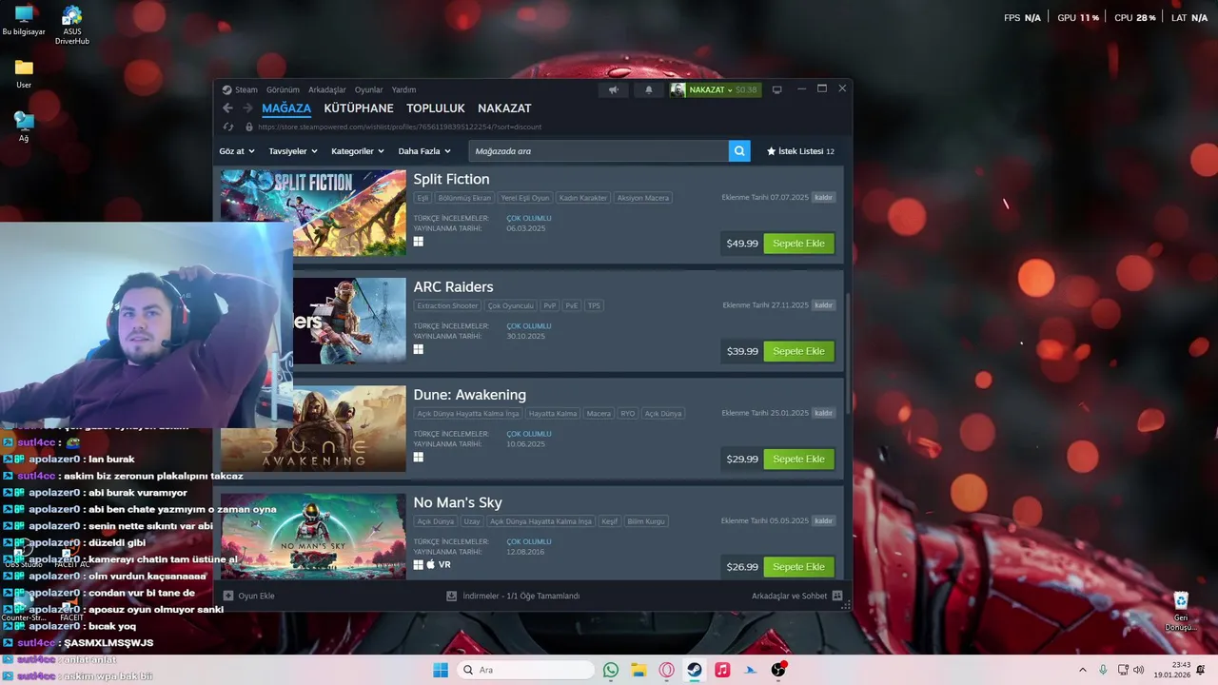Screen dimensions: 1218x685
Task: Click the Extraction Shooter tag
Action: tap(447, 305)
